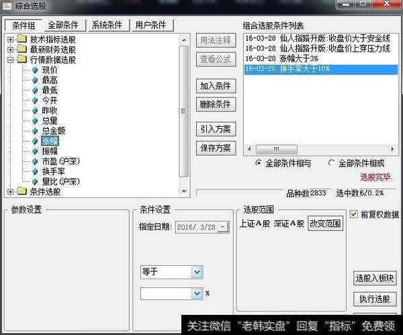
Task: Click the diamond icon beside 换手率
Action: pyautogui.click(x=35, y=172)
